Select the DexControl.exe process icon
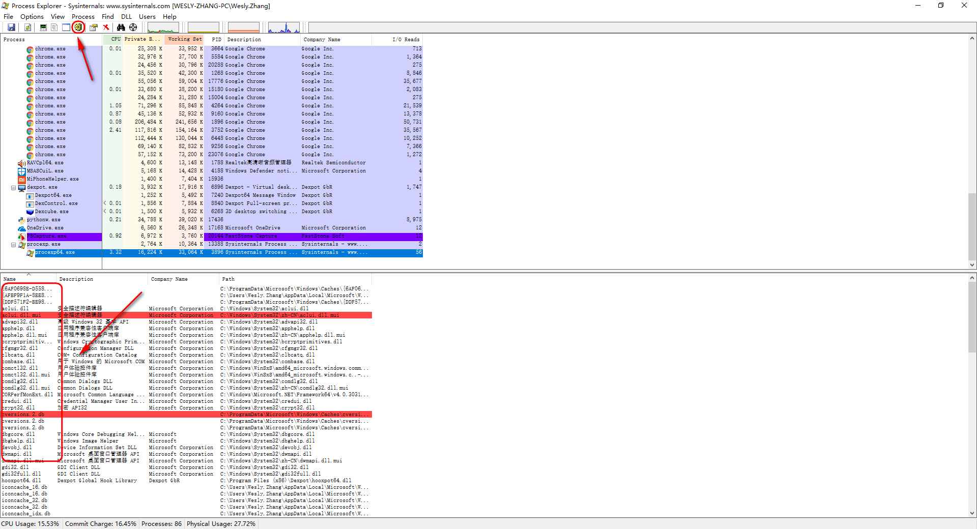The height and width of the screenshot is (529, 977). (30, 204)
